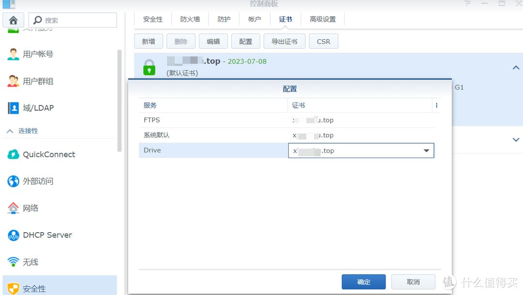
Task: Click the expiry date 2023-07-08
Action: pos(247,61)
